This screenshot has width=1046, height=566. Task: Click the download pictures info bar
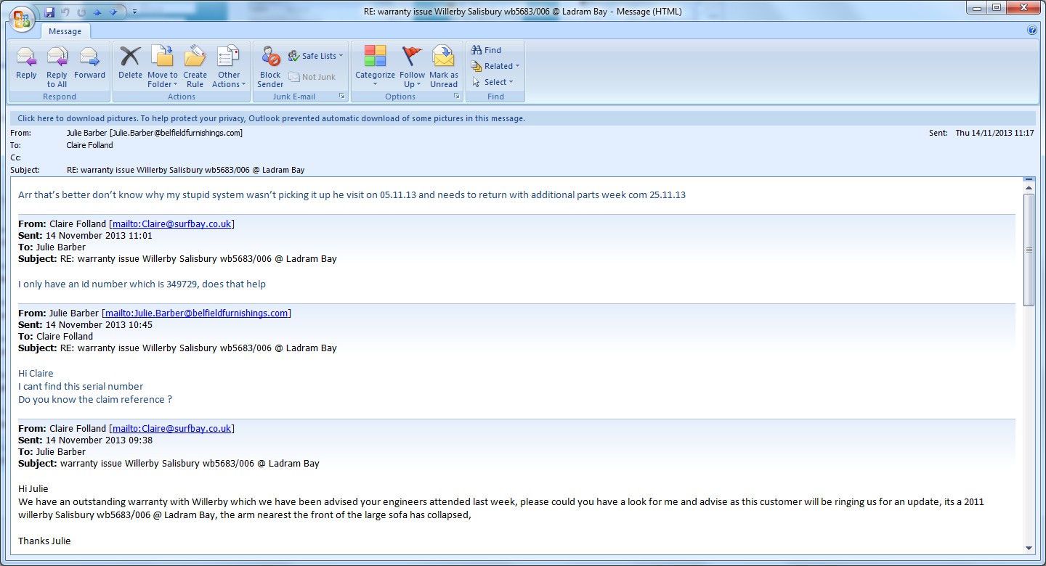[x=271, y=118]
